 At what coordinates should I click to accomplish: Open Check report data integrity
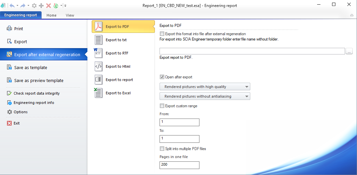(x=37, y=93)
